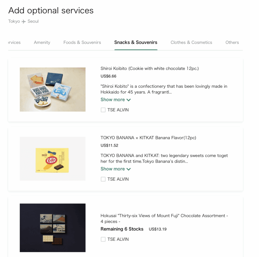Click the Shiroi Koibito product title

coord(149,68)
